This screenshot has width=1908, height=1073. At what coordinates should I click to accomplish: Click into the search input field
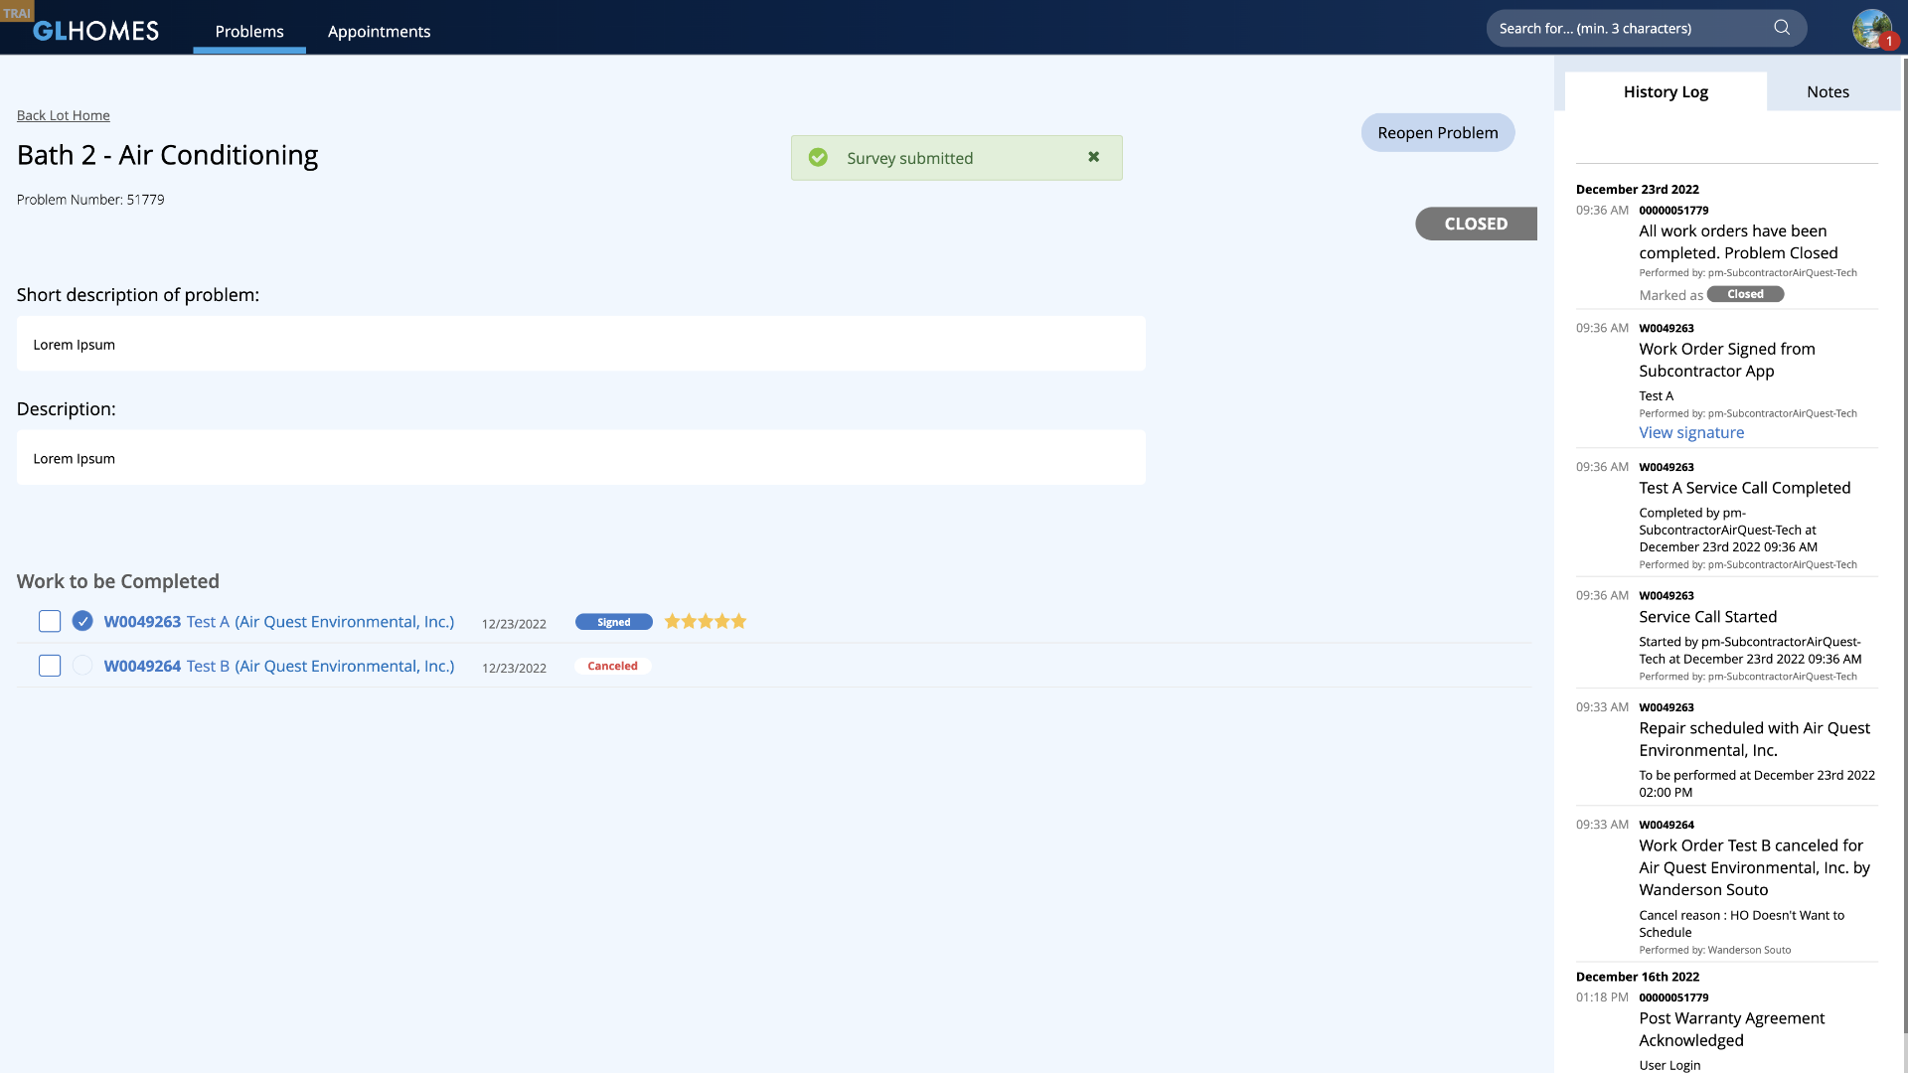tap(1630, 28)
